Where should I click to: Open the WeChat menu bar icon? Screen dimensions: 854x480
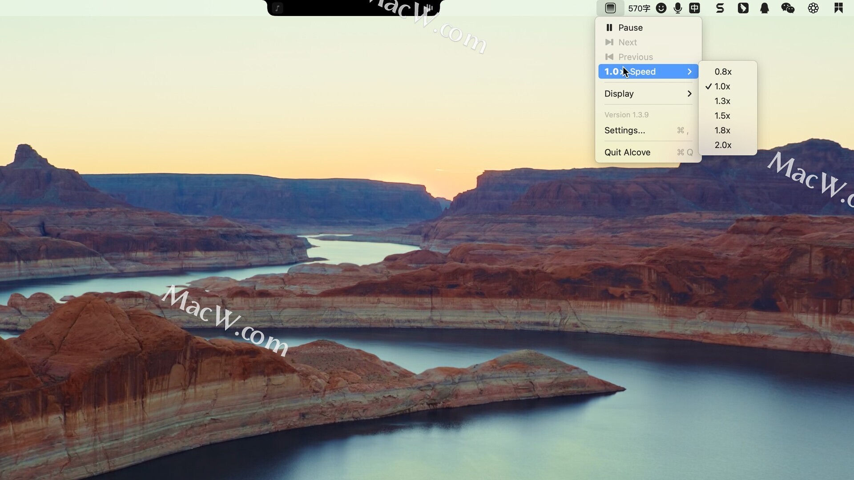[788, 8]
